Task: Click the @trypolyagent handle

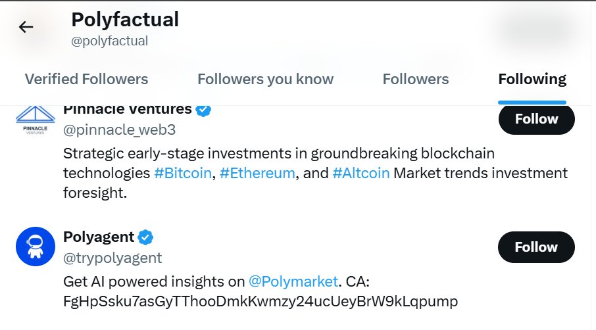Action: (x=112, y=258)
